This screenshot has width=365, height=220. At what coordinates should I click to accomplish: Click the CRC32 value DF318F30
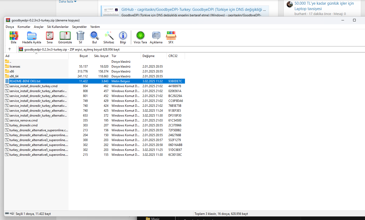tap(175, 116)
